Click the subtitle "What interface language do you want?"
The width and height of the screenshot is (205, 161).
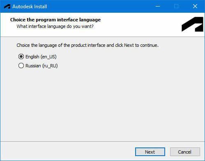coord(55,26)
